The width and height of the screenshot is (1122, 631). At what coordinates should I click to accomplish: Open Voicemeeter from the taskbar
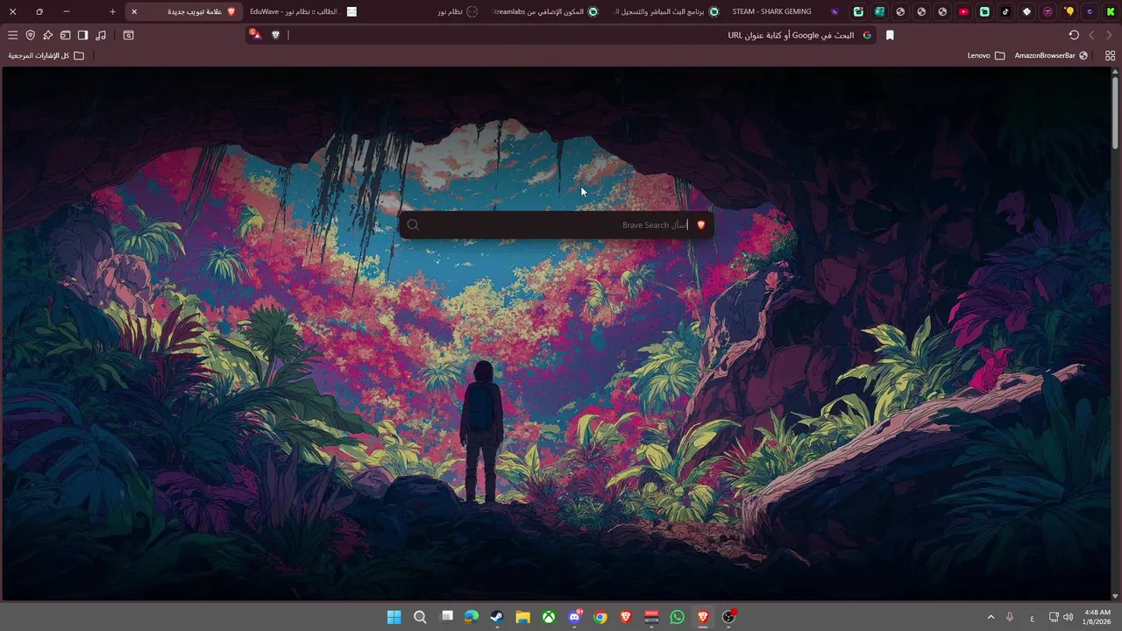[x=651, y=617]
